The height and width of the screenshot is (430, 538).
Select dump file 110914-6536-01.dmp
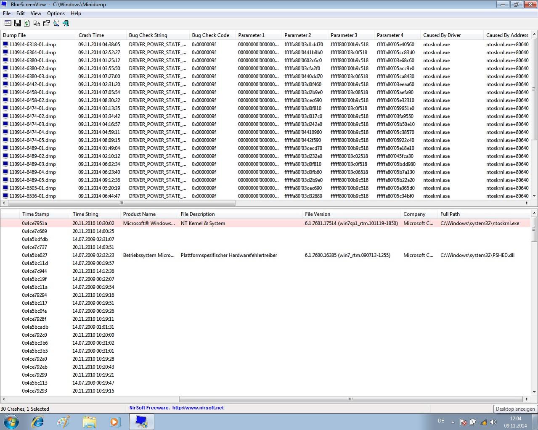point(32,196)
